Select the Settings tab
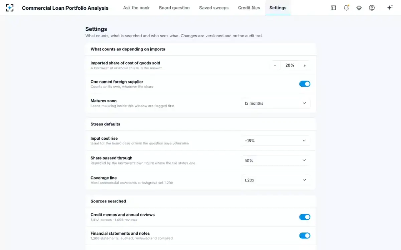This screenshot has height=250, width=401. tap(278, 8)
